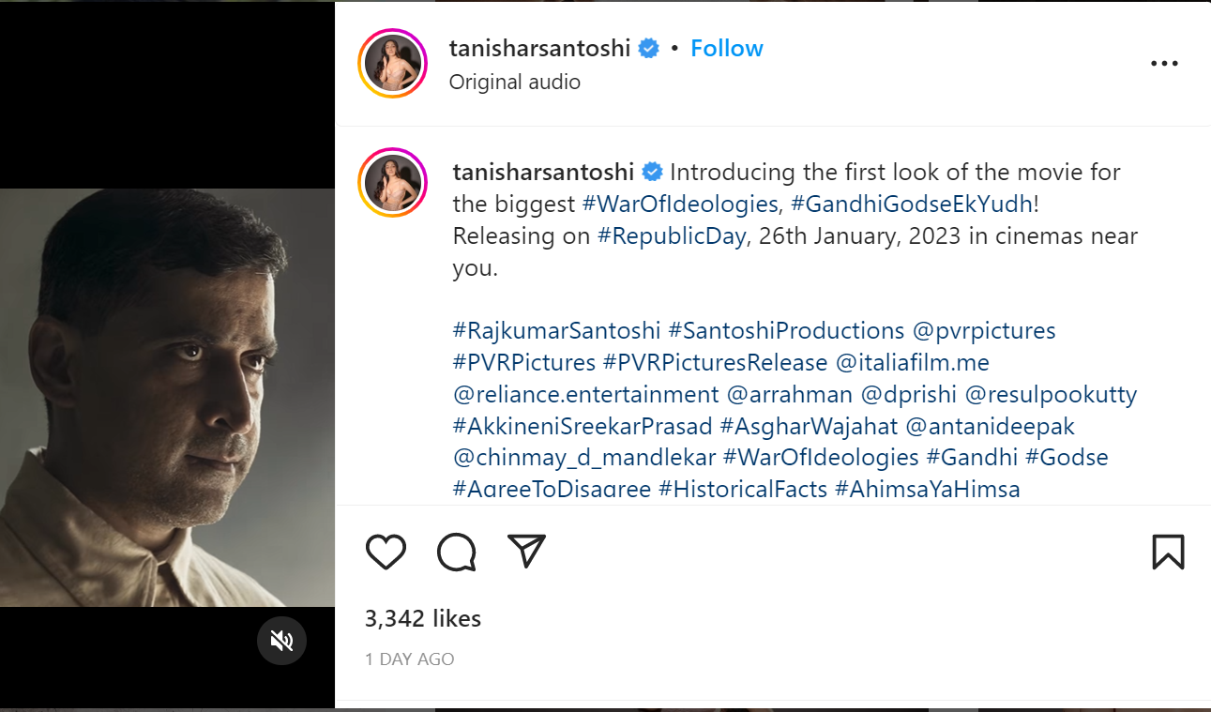Image resolution: width=1211 pixels, height=712 pixels.
Task: Open the #RepublicDay hashtag
Action: pyautogui.click(x=672, y=235)
